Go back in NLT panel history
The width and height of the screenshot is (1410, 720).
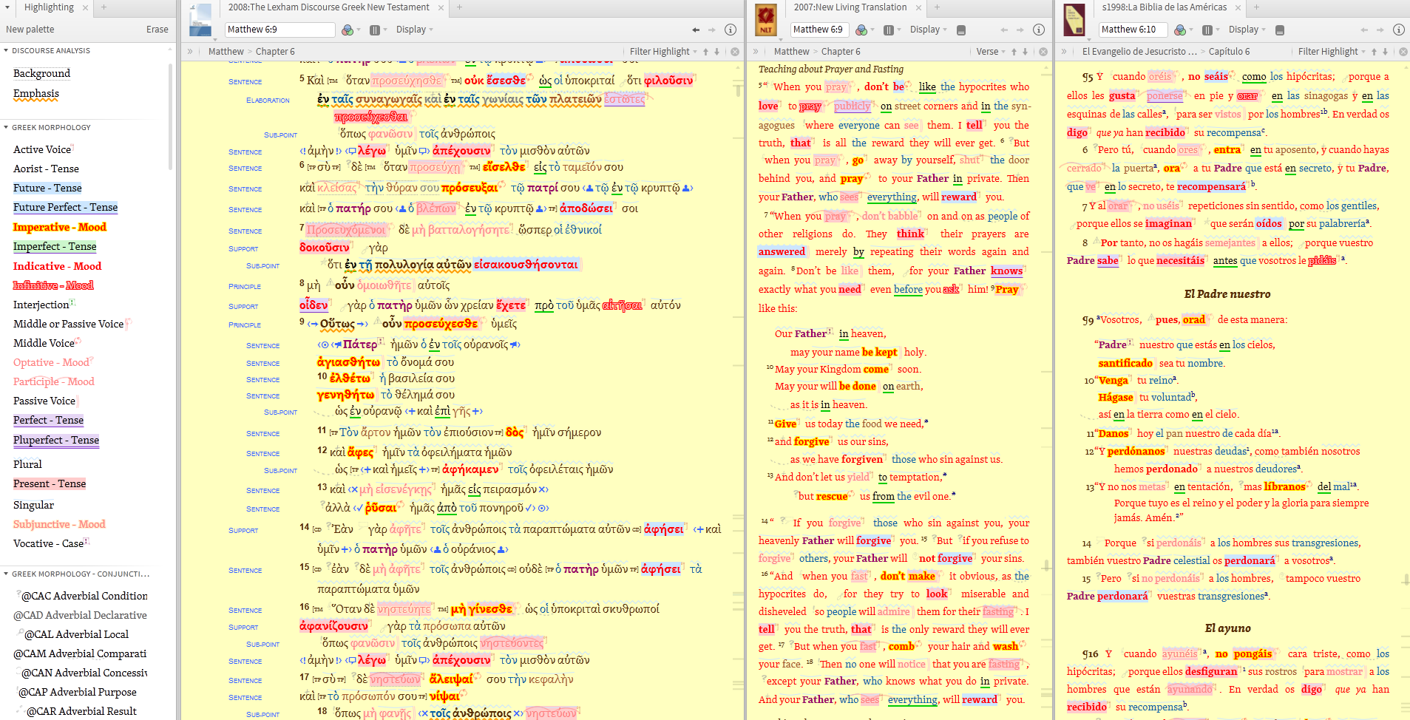coord(1004,30)
